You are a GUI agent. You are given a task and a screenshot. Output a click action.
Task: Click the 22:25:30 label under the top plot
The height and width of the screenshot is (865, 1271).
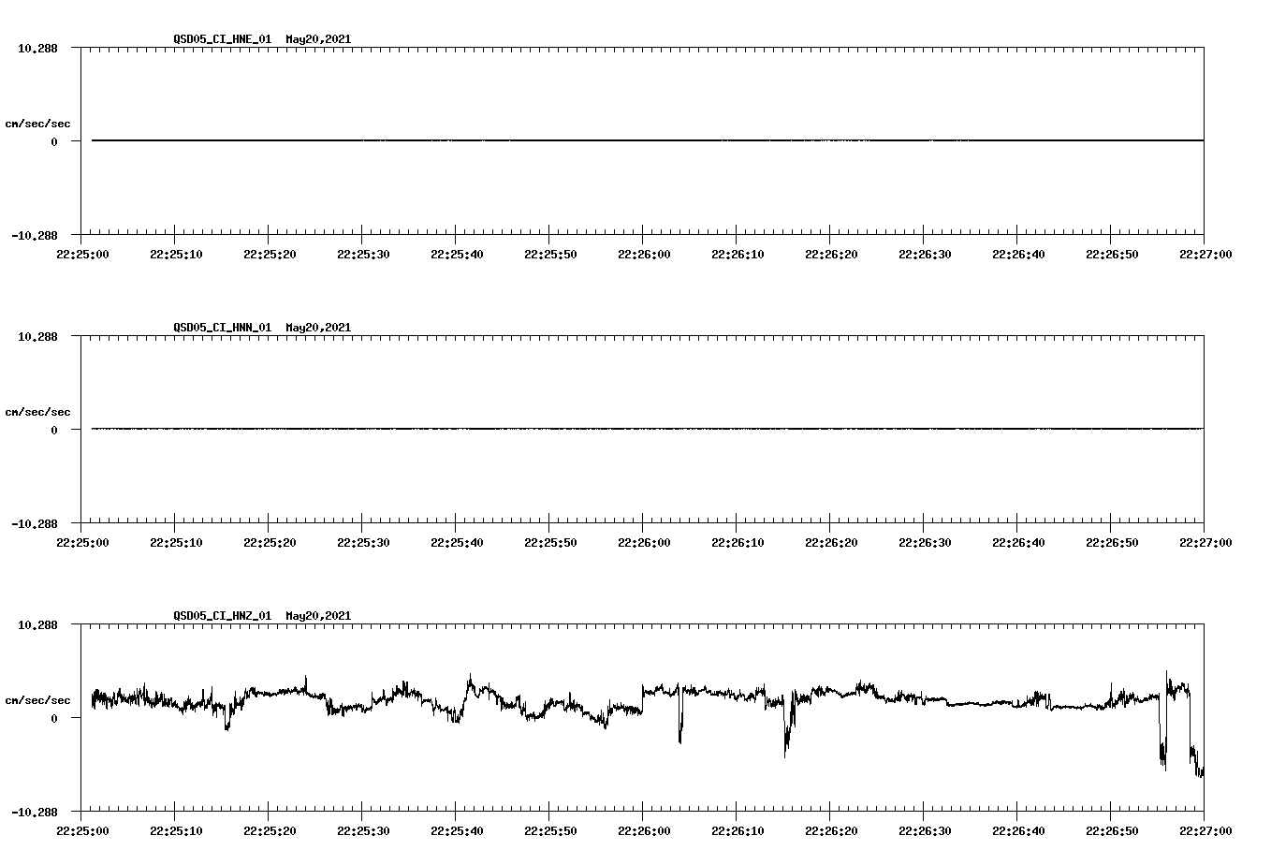point(366,253)
